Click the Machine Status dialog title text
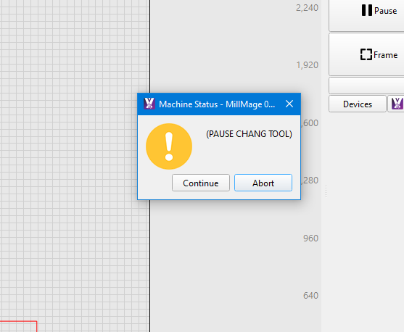The width and height of the screenshot is (404, 332). click(217, 104)
